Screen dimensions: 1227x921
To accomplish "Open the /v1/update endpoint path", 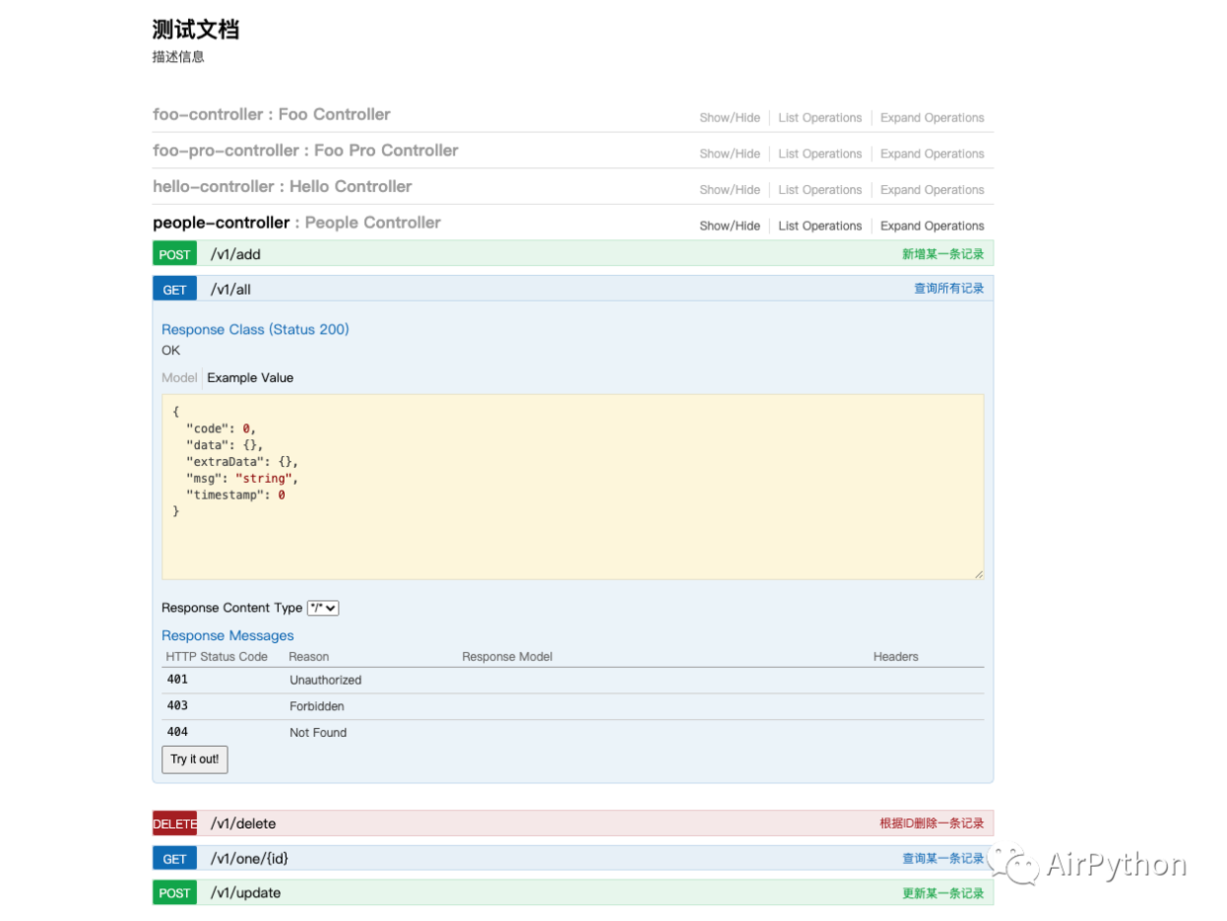I will pos(245,893).
